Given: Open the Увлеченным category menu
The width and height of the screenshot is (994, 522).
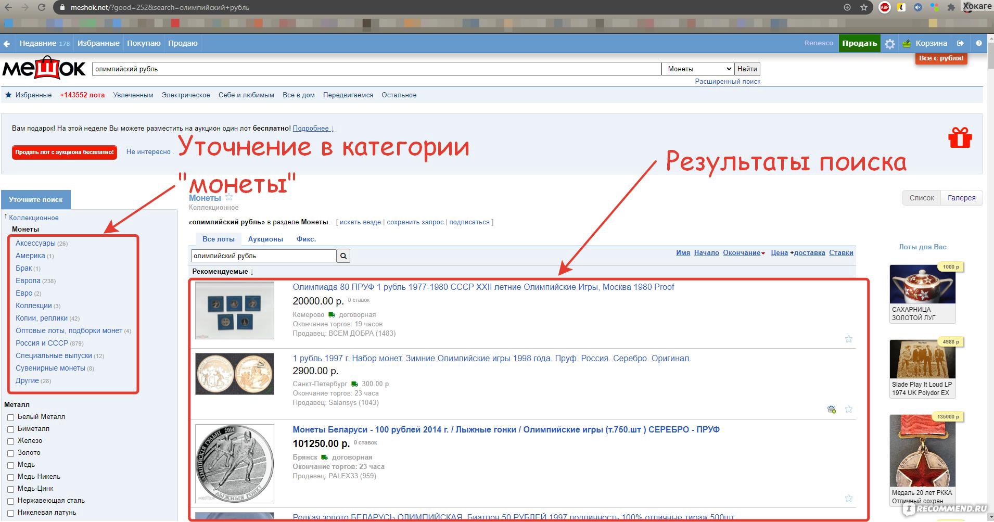Looking at the screenshot, I should (133, 95).
